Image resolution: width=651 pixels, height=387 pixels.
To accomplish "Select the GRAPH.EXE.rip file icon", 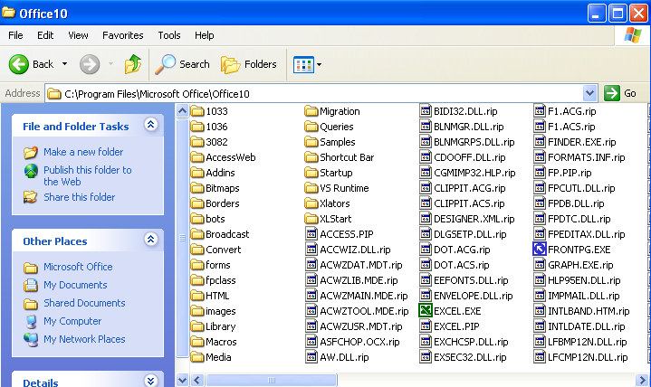I will pos(540,265).
